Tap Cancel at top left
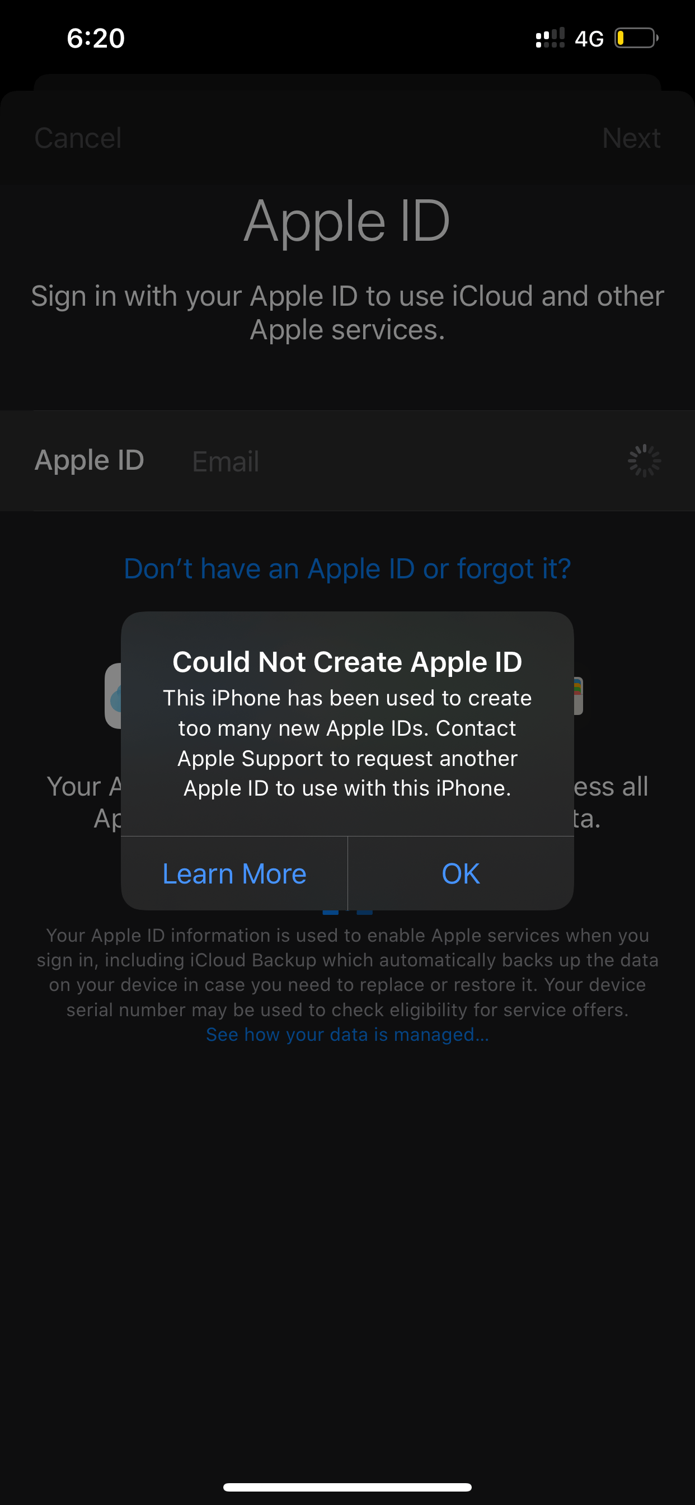This screenshot has height=1505, width=695. [x=78, y=138]
